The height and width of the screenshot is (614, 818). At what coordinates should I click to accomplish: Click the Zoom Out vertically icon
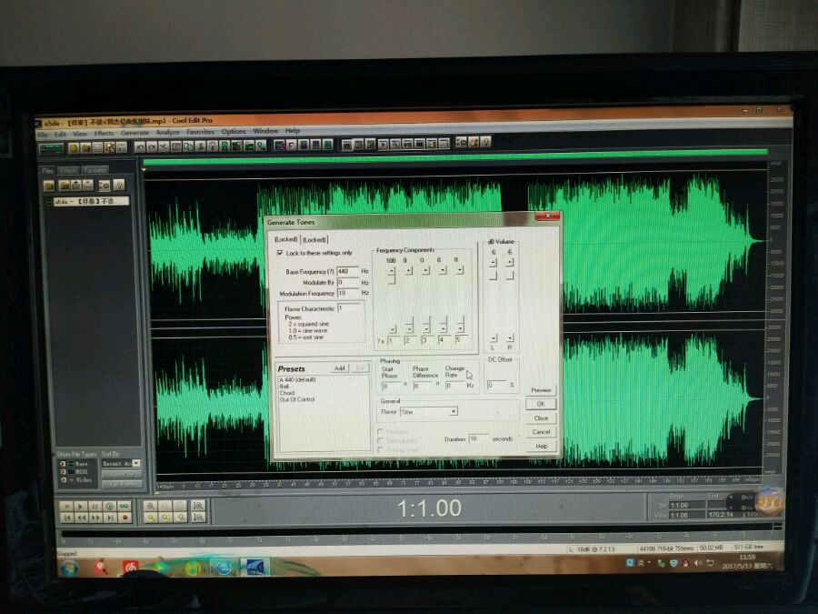pyautogui.click(x=198, y=517)
